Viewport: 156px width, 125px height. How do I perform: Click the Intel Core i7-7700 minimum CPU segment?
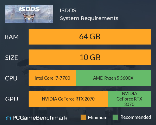pyautogui.click(x=52, y=78)
